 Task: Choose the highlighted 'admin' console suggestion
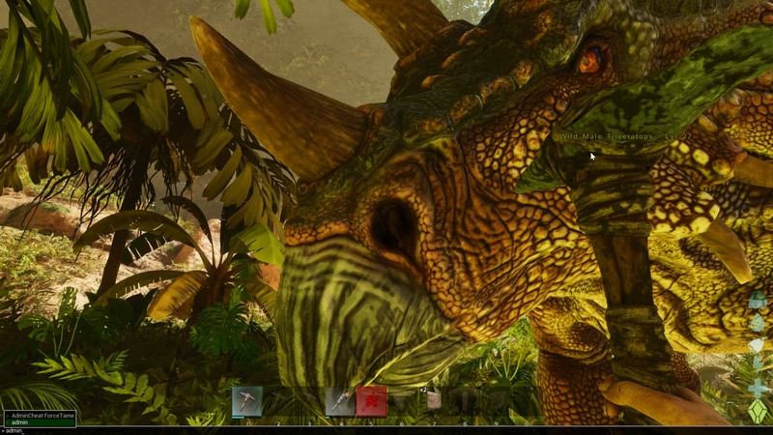[40, 422]
